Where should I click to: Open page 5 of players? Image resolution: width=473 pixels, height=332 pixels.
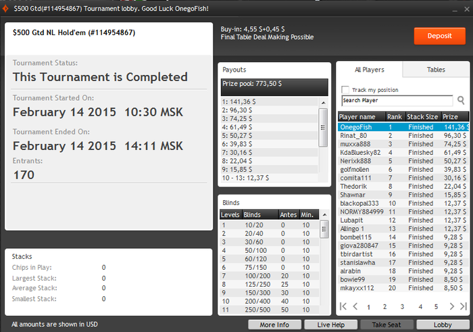436,307
